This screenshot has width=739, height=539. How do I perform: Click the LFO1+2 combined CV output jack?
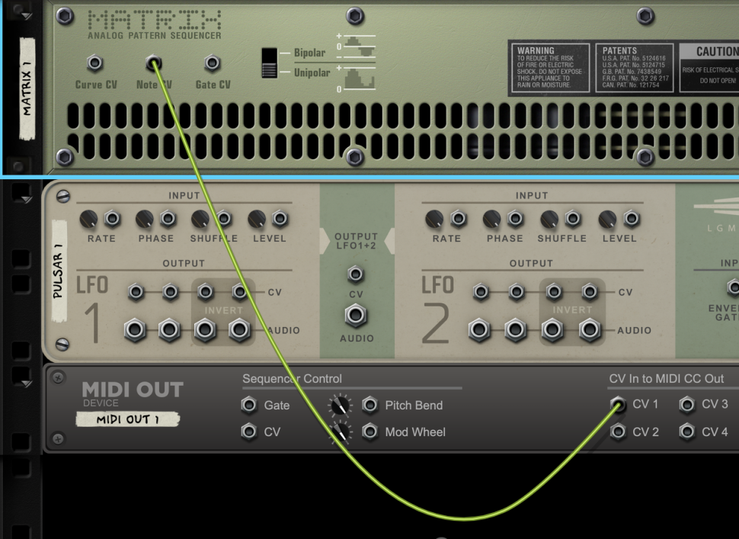coord(355,274)
